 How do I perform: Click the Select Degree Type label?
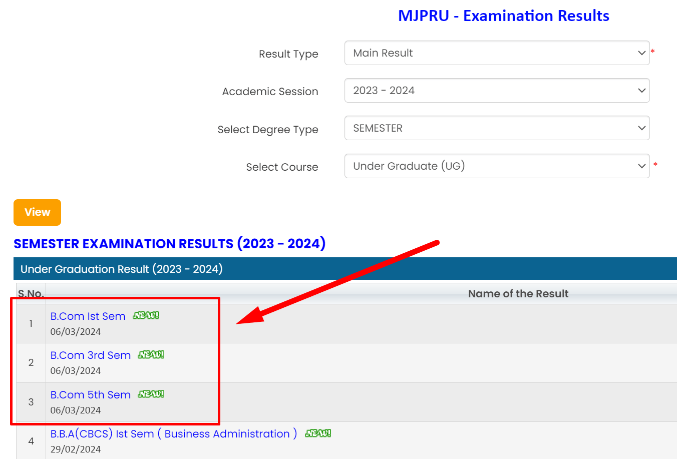[x=268, y=130]
